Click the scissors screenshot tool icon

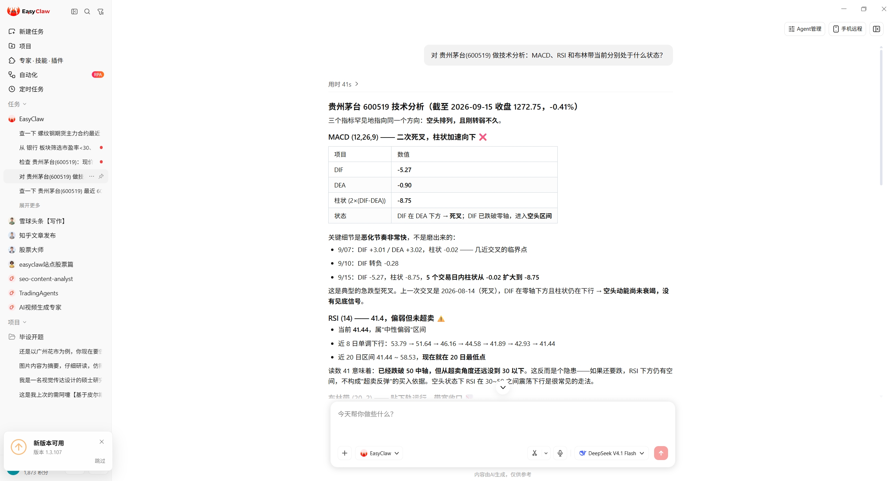[534, 453]
